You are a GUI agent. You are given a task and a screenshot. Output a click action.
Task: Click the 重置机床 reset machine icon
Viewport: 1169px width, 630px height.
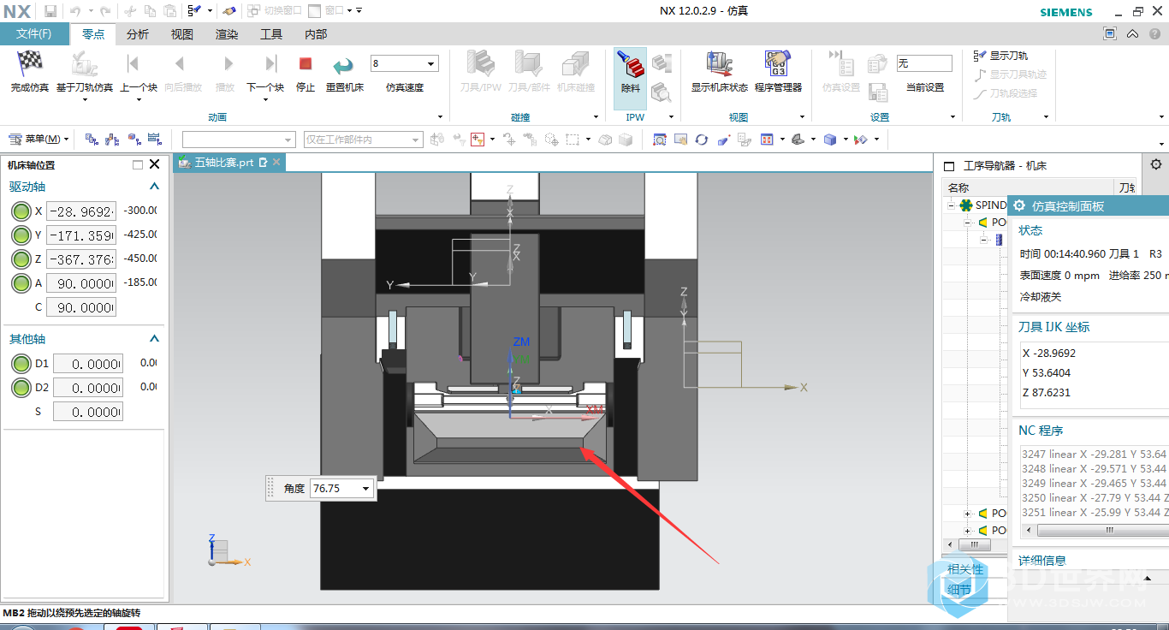tap(344, 64)
